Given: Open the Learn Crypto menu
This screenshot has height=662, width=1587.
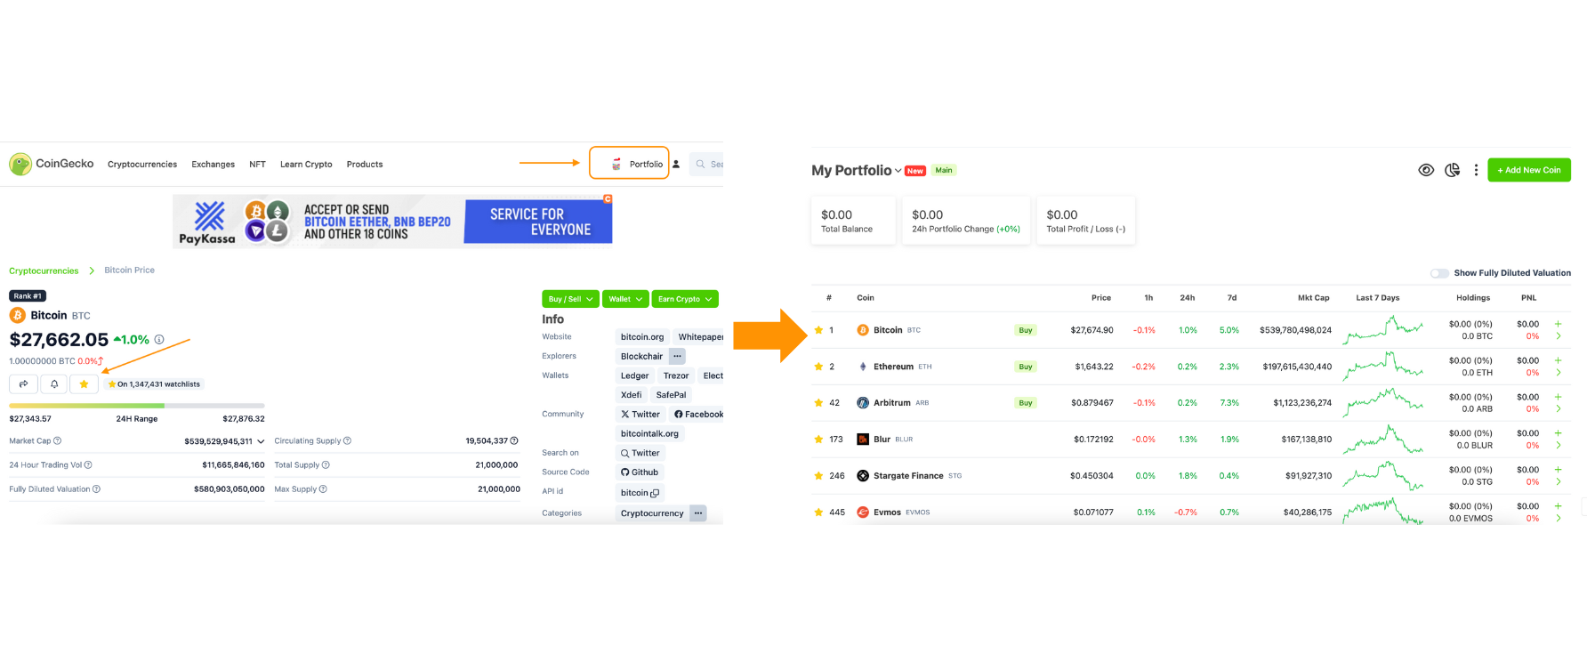Looking at the screenshot, I should coord(306,165).
